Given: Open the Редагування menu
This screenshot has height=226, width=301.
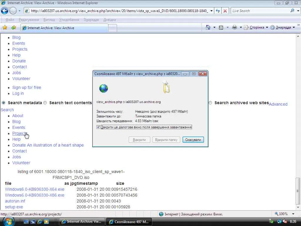Looking at the screenshot, I should coord(29,20).
